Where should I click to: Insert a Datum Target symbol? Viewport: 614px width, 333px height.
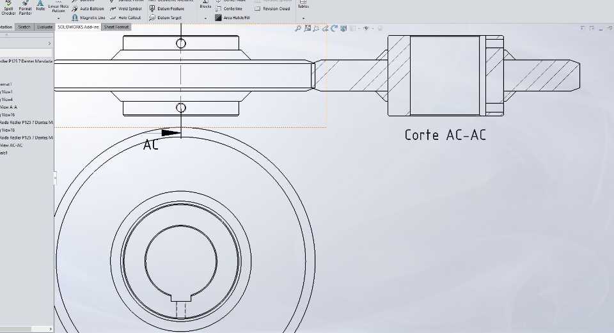(166, 18)
